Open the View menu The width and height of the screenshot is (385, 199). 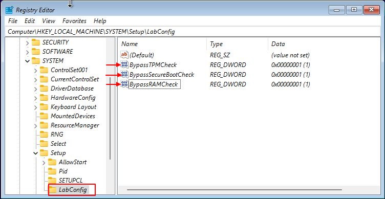(49, 21)
